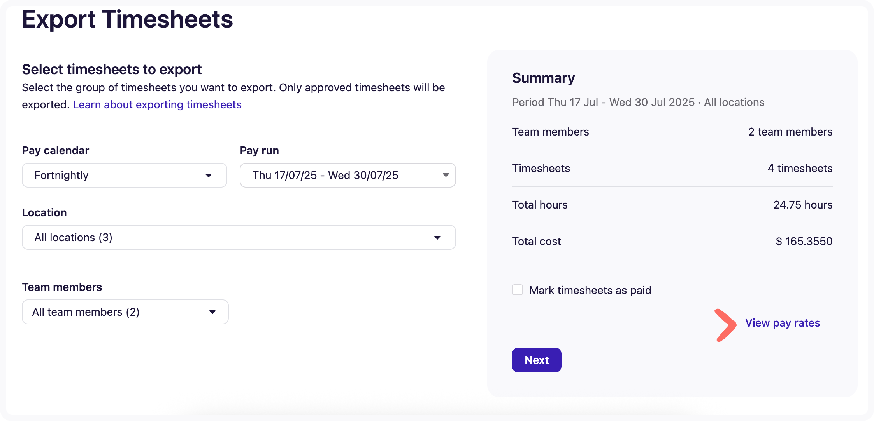874x421 pixels.
Task: Click the Team members dropdown arrow icon
Action: click(212, 312)
